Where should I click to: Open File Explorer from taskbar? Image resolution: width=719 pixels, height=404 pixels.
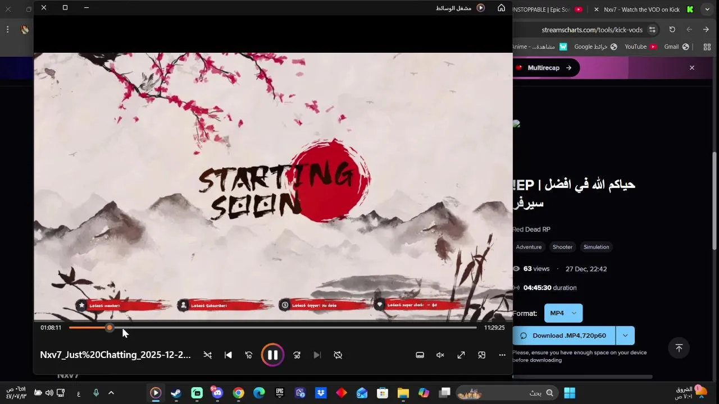click(x=403, y=393)
